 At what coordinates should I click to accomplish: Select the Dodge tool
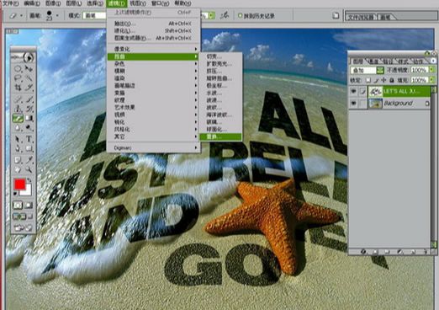[x=29, y=128]
